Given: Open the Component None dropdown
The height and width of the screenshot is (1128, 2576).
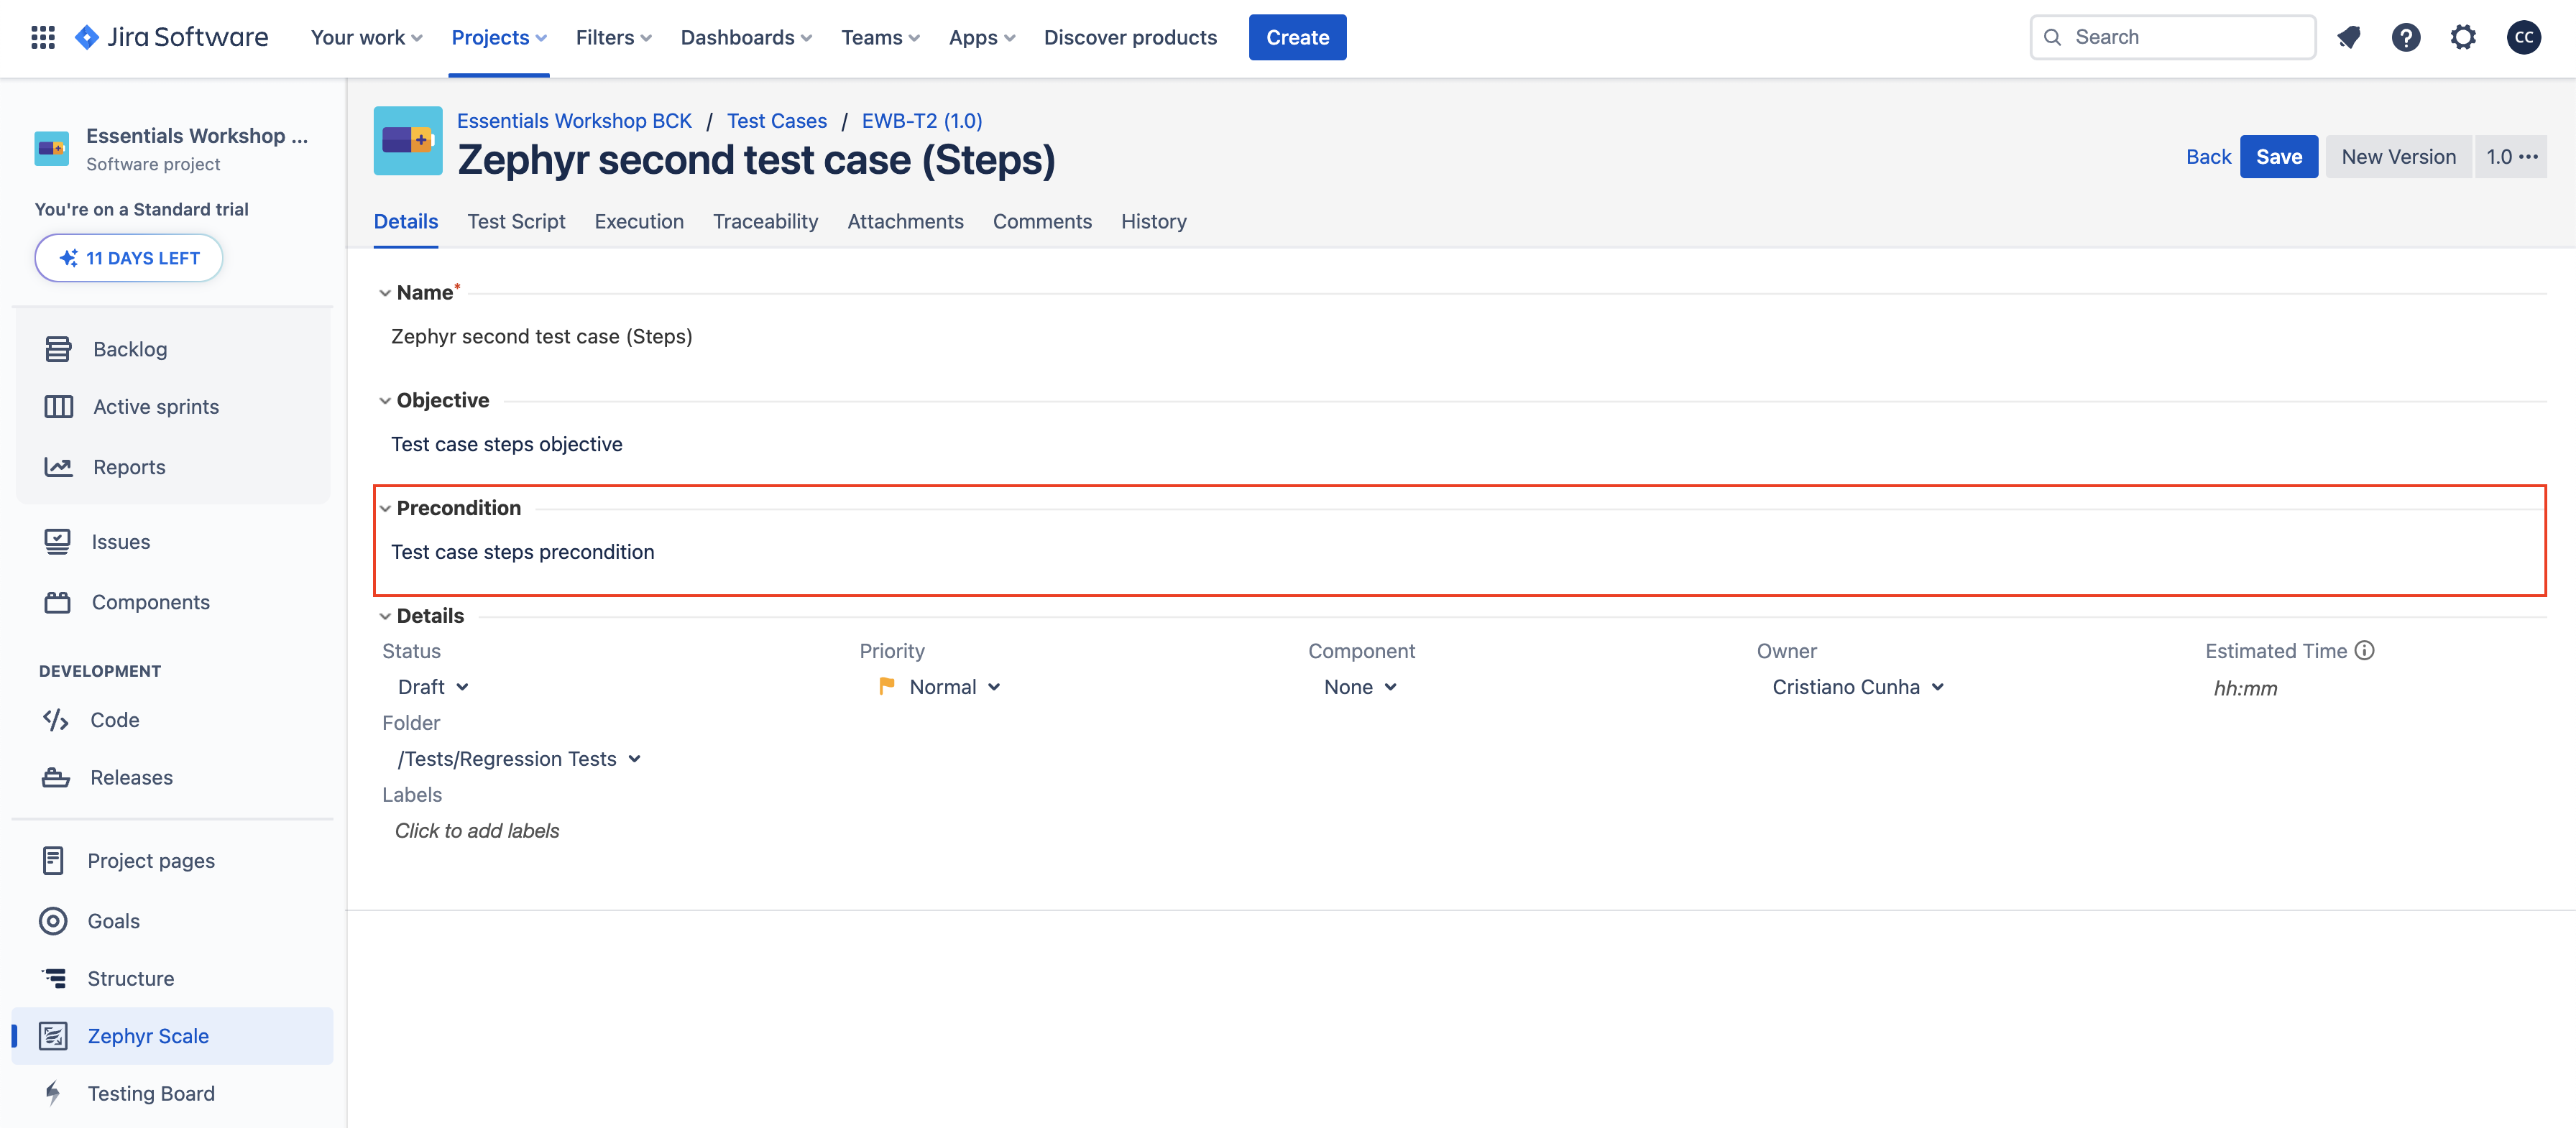Looking at the screenshot, I should [x=1360, y=687].
